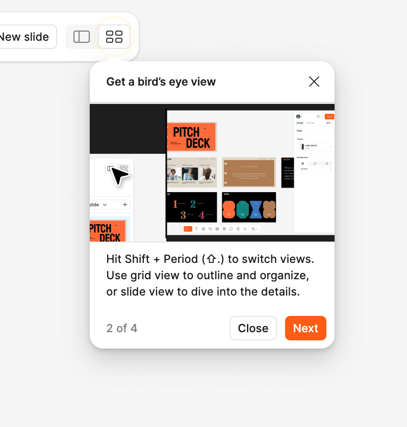Open the Design tab in preview panel
This screenshot has width=407, height=427.
coord(300,123)
